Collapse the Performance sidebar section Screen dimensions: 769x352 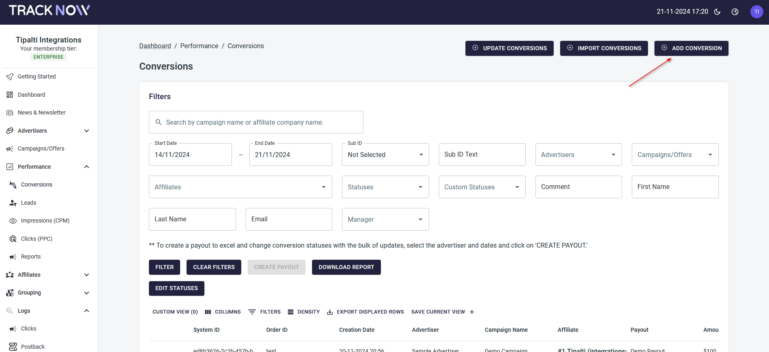[86, 167]
